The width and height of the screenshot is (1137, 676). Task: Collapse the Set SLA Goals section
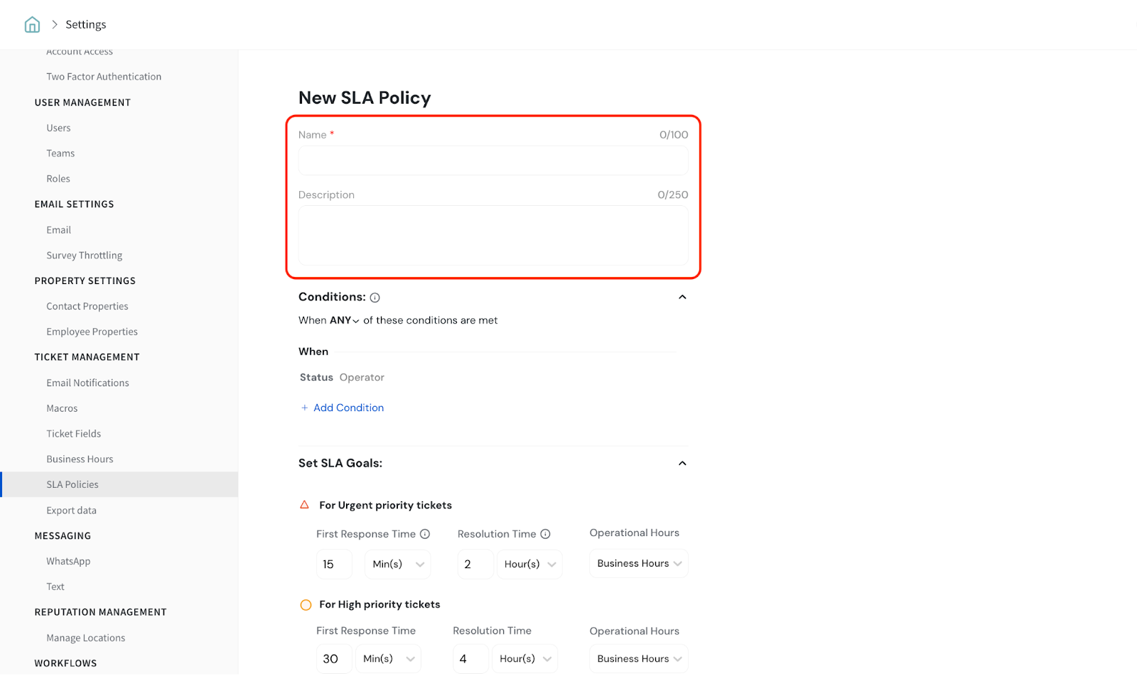682,463
